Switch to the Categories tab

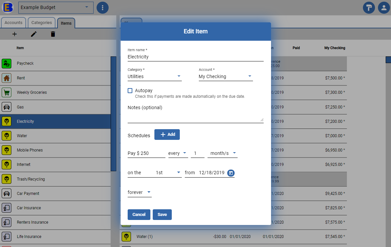click(42, 23)
